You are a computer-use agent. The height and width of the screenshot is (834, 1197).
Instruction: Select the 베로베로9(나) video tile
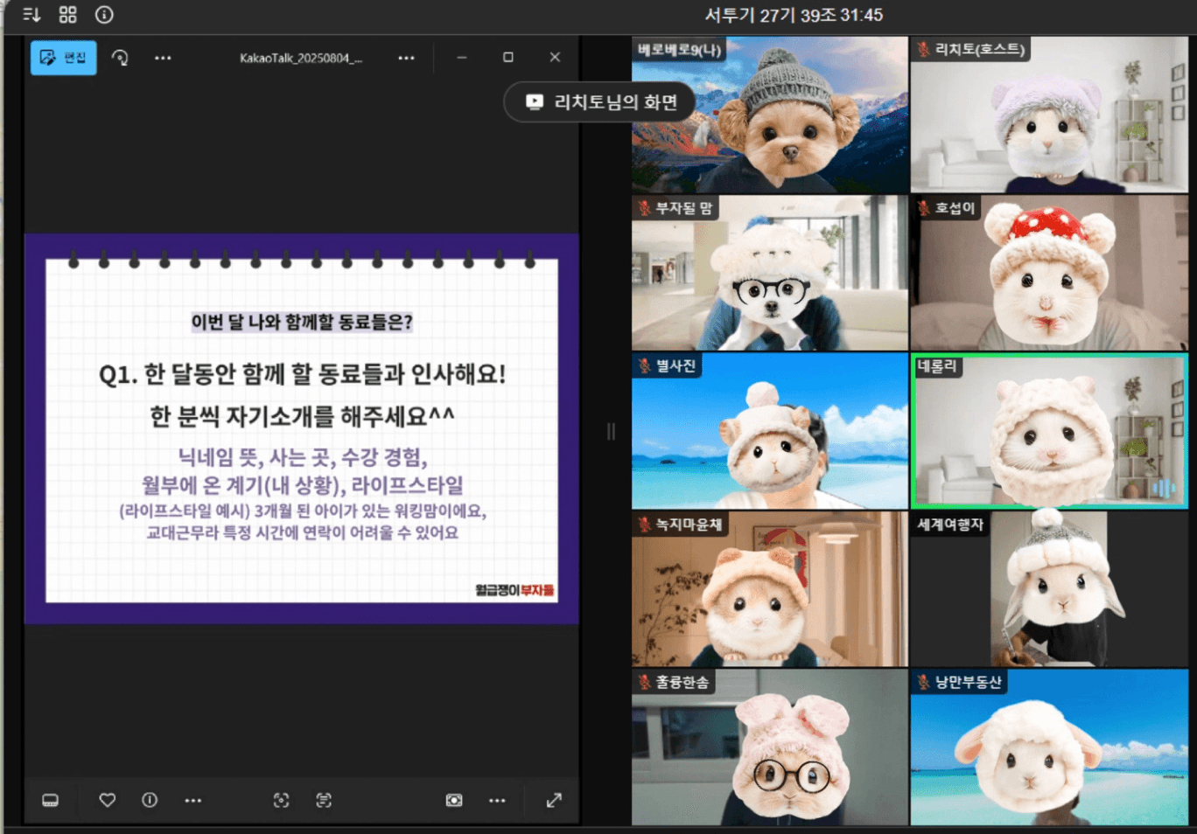770,115
